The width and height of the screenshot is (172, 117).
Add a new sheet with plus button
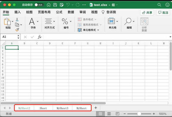point(96,108)
